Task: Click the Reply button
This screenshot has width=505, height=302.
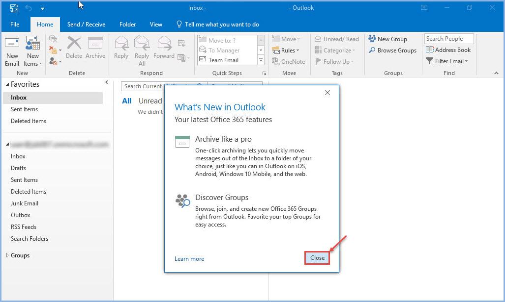Action: 121,48
